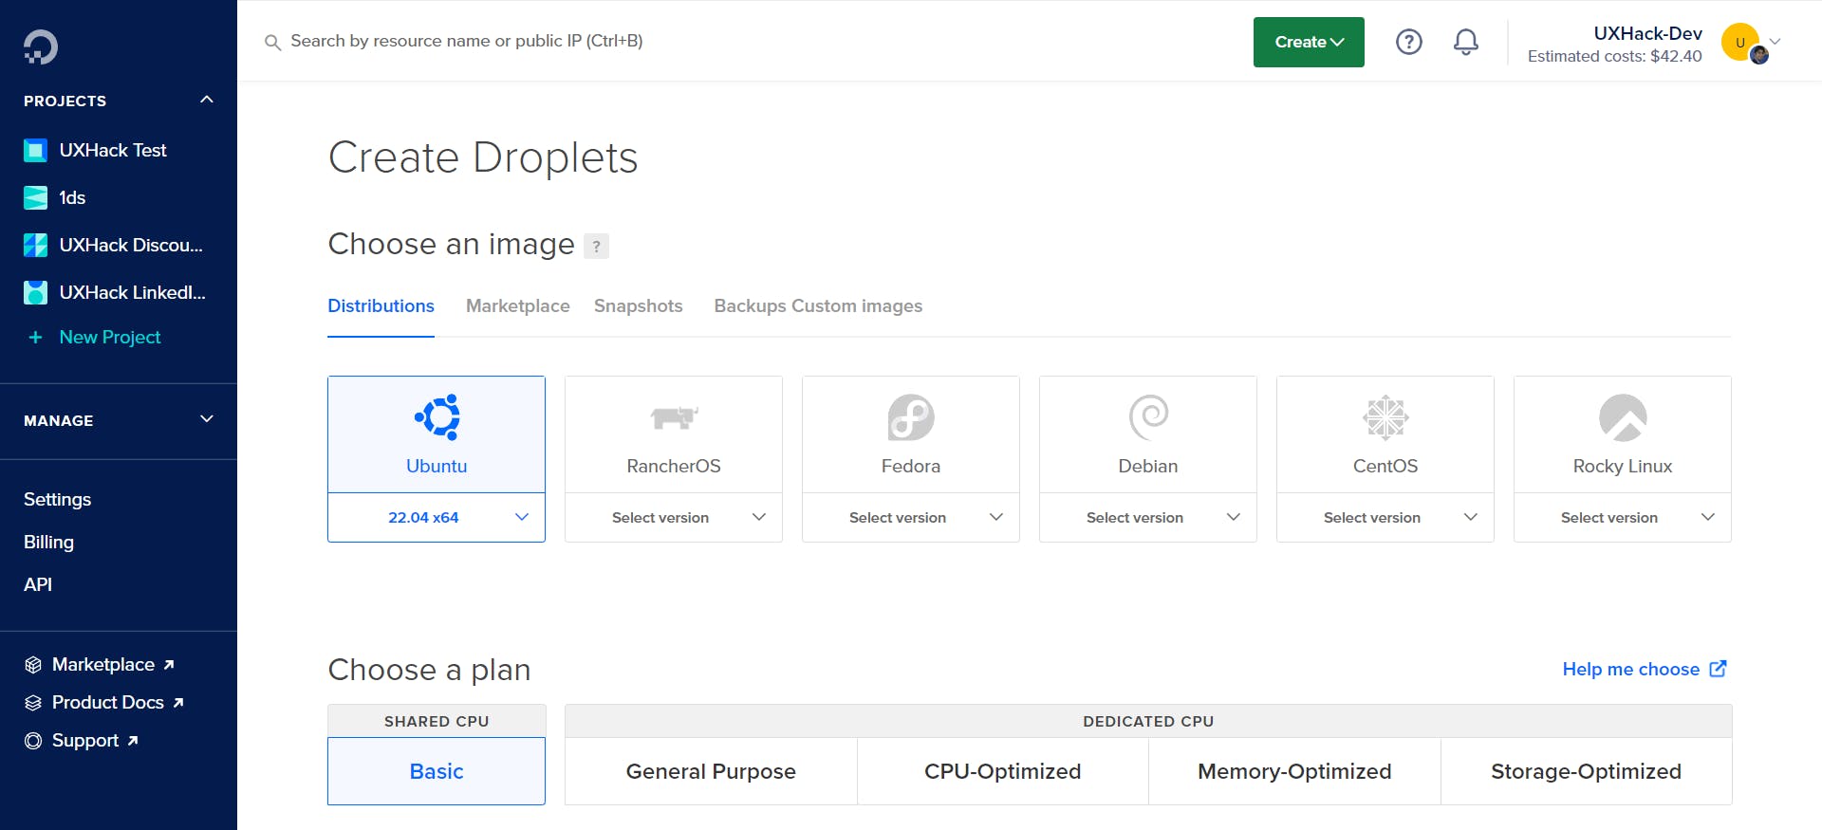Pick the CentOS distribution icon
This screenshot has width=1822, height=830.
click(1385, 417)
